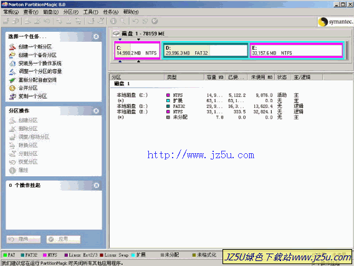The height and width of the screenshot is (266, 354).
Task: Click the round icon beside 属性 in 分区操作
Action: (x=12, y=171)
